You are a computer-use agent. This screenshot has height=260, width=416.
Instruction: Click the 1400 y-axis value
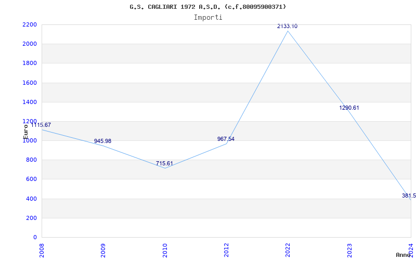point(30,102)
